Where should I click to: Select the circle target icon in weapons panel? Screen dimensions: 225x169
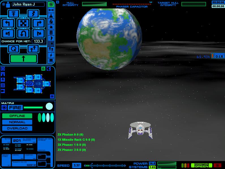click(3, 69)
